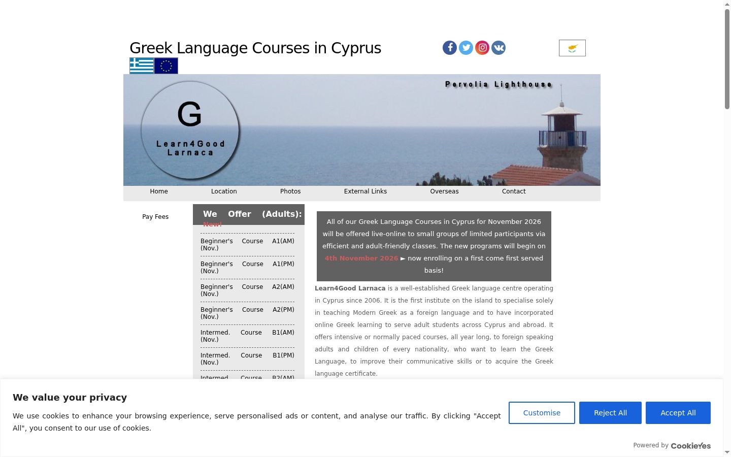Image resolution: width=731 pixels, height=457 pixels.
Task: Click the 'We Offer (Adults):' heading
Action: (x=252, y=214)
